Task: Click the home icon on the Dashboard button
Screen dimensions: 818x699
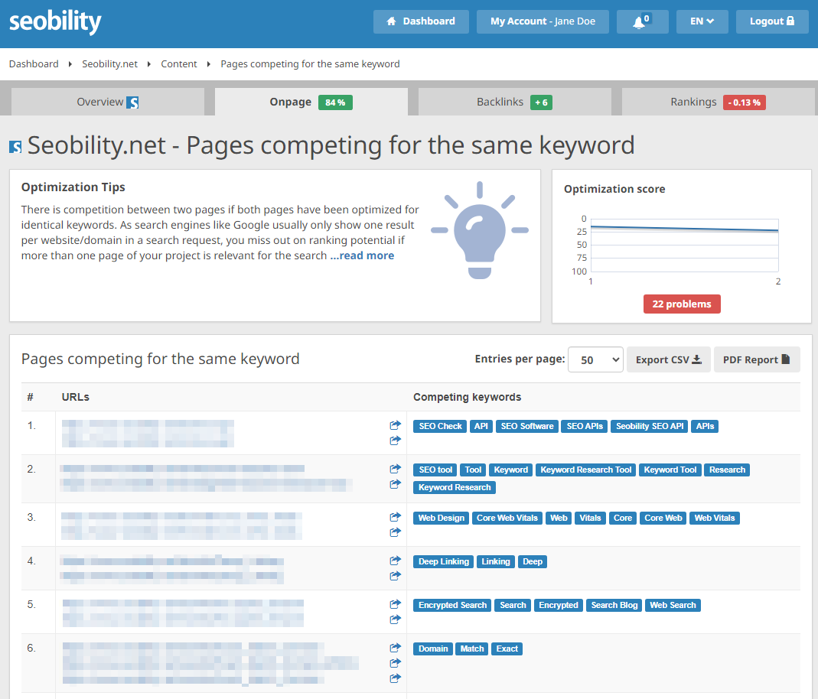Action: pos(391,21)
